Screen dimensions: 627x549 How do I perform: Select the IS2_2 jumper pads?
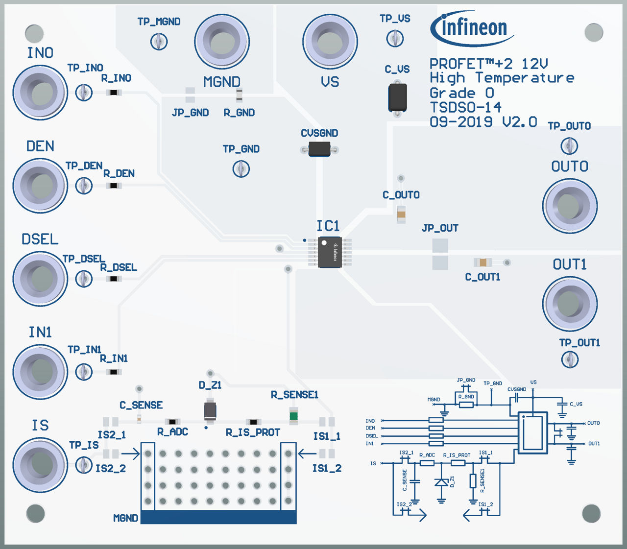coord(111,454)
